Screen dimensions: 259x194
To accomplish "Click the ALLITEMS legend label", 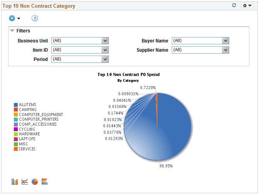I will [x=27, y=105].
